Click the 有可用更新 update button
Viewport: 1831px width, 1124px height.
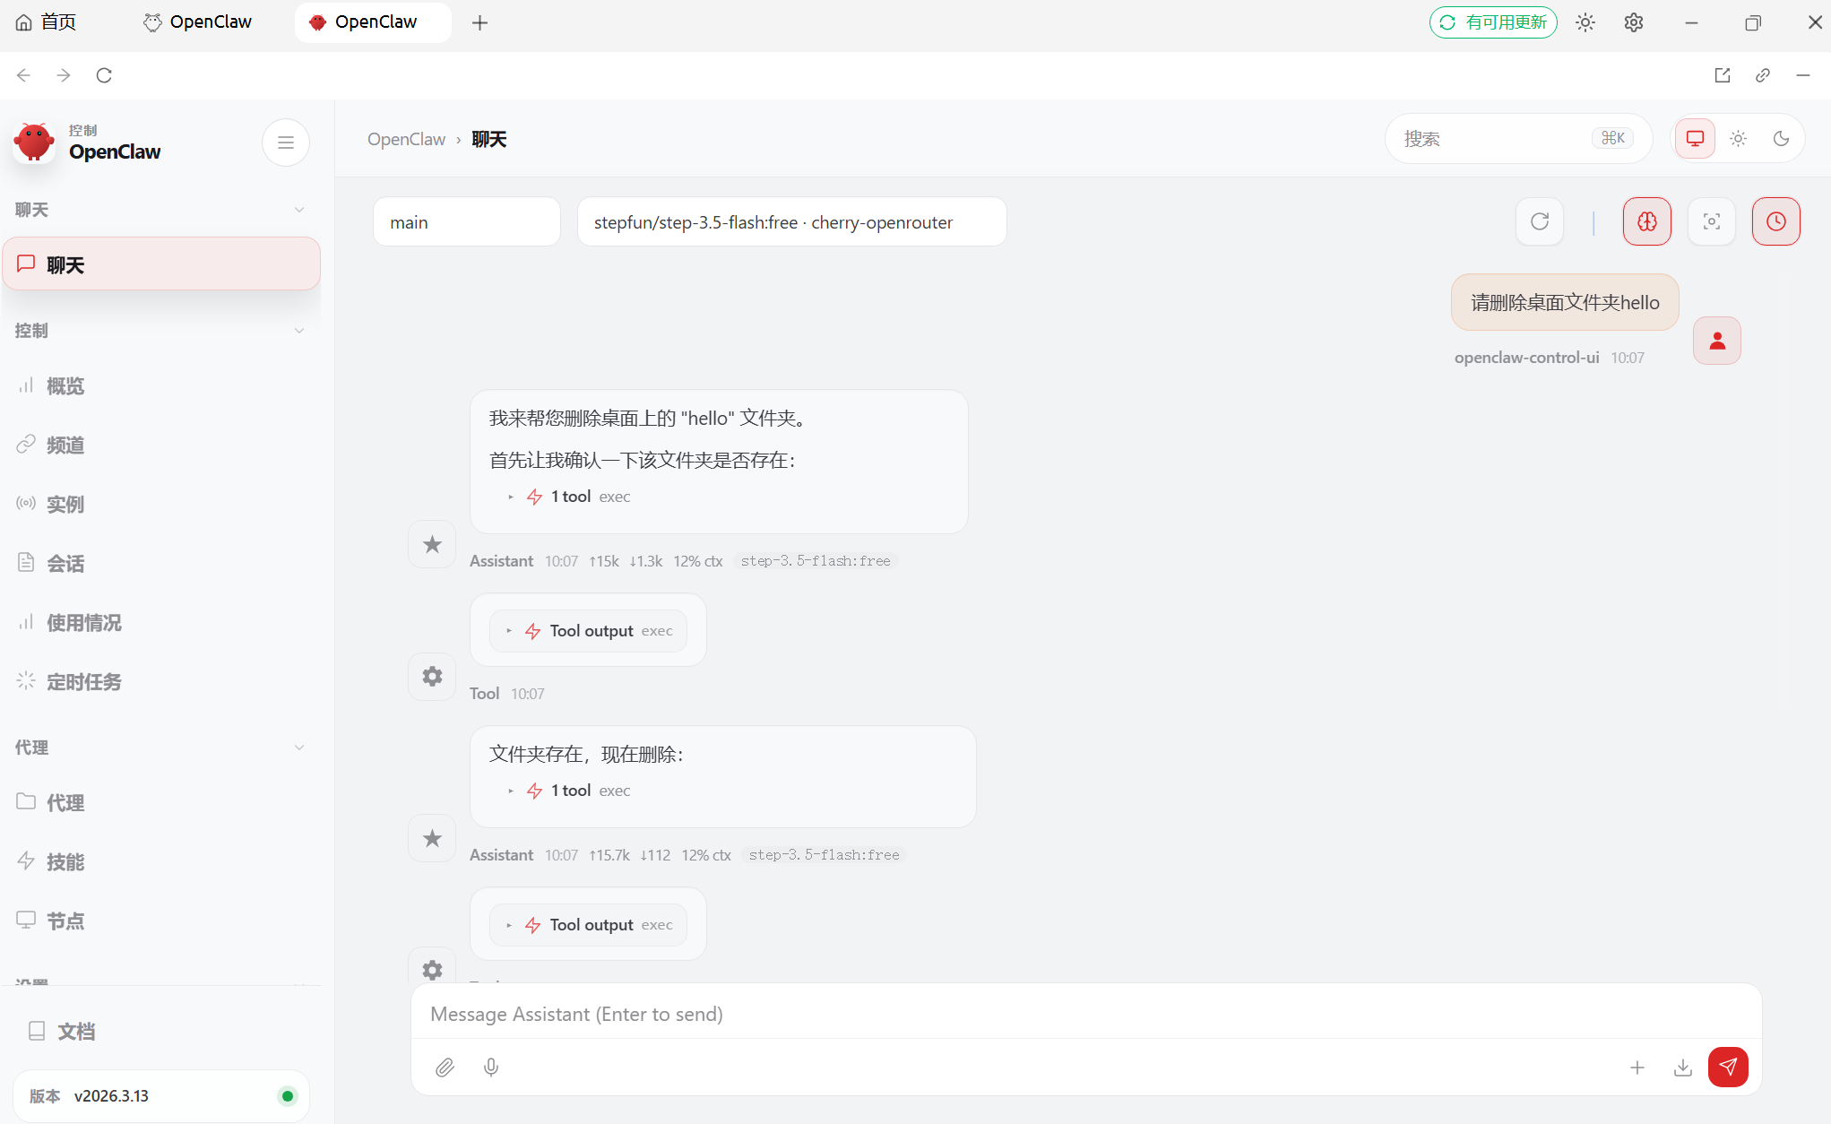1493,22
